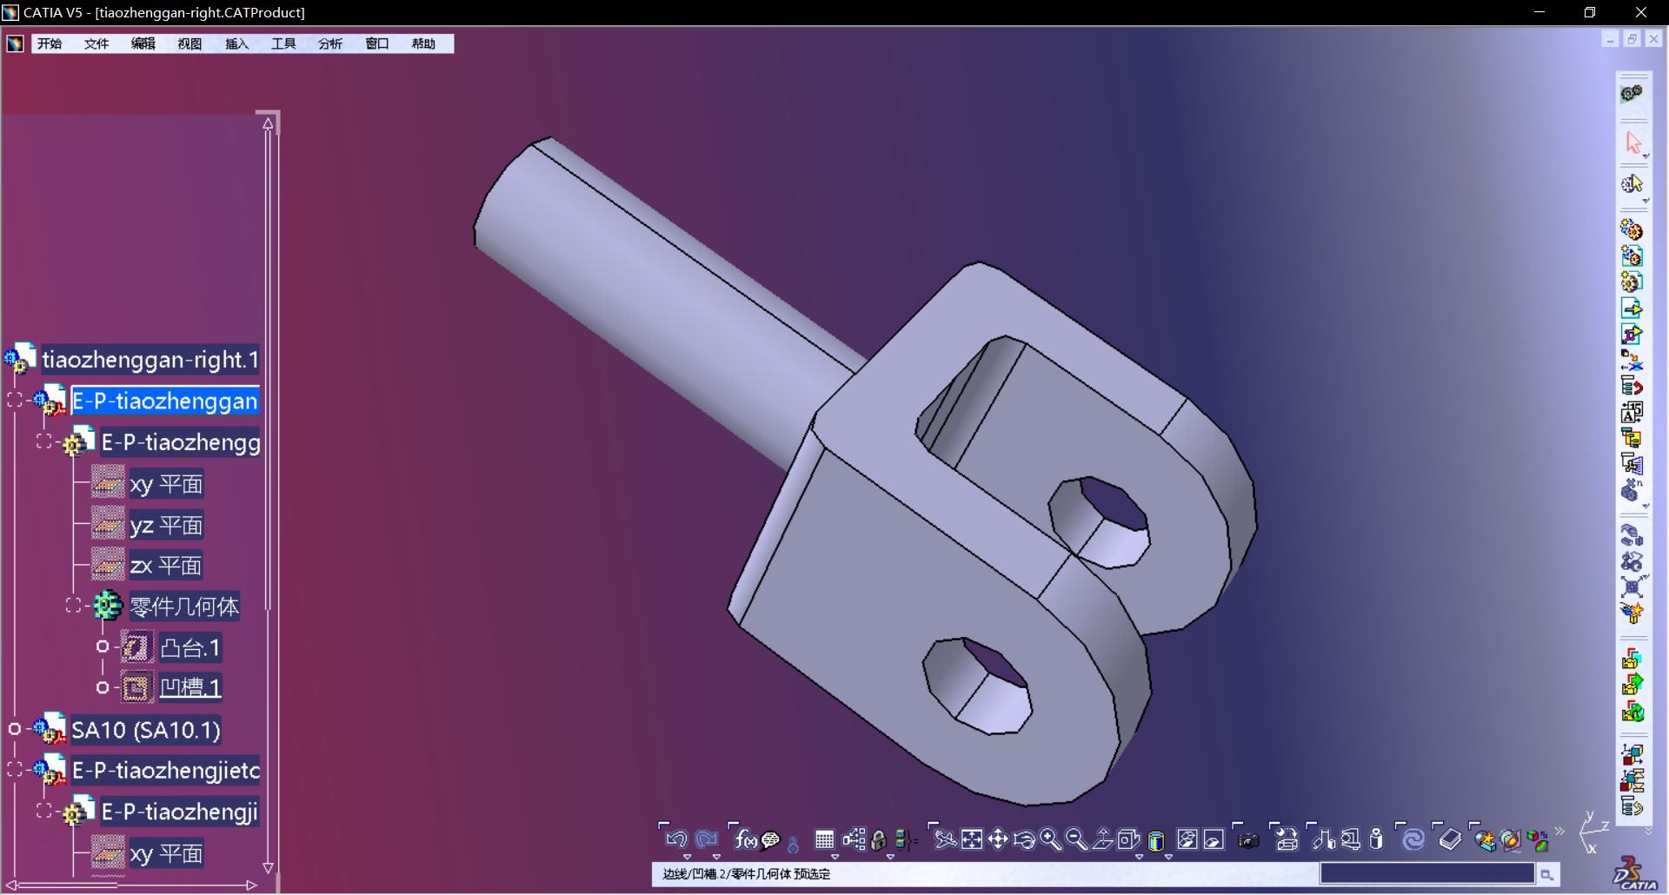The width and height of the screenshot is (1669, 895).
Task: Open the 窗口 menu
Action: pyautogui.click(x=377, y=43)
